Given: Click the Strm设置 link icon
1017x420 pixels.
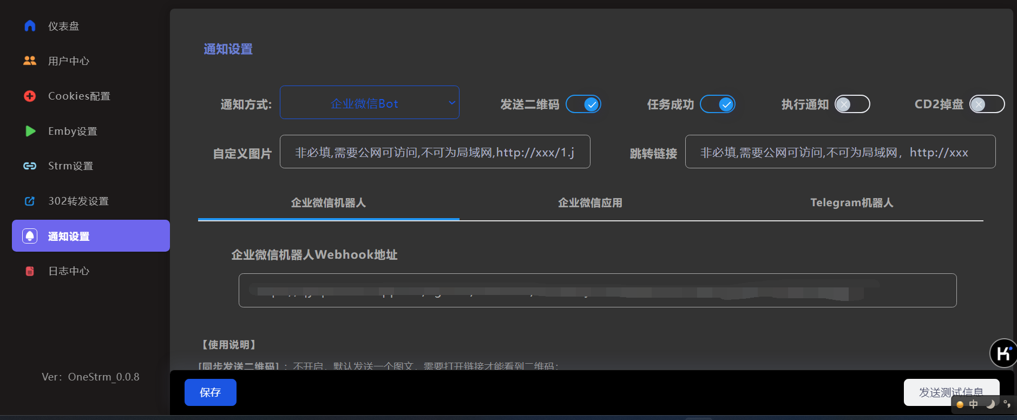Looking at the screenshot, I should (30, 166).
